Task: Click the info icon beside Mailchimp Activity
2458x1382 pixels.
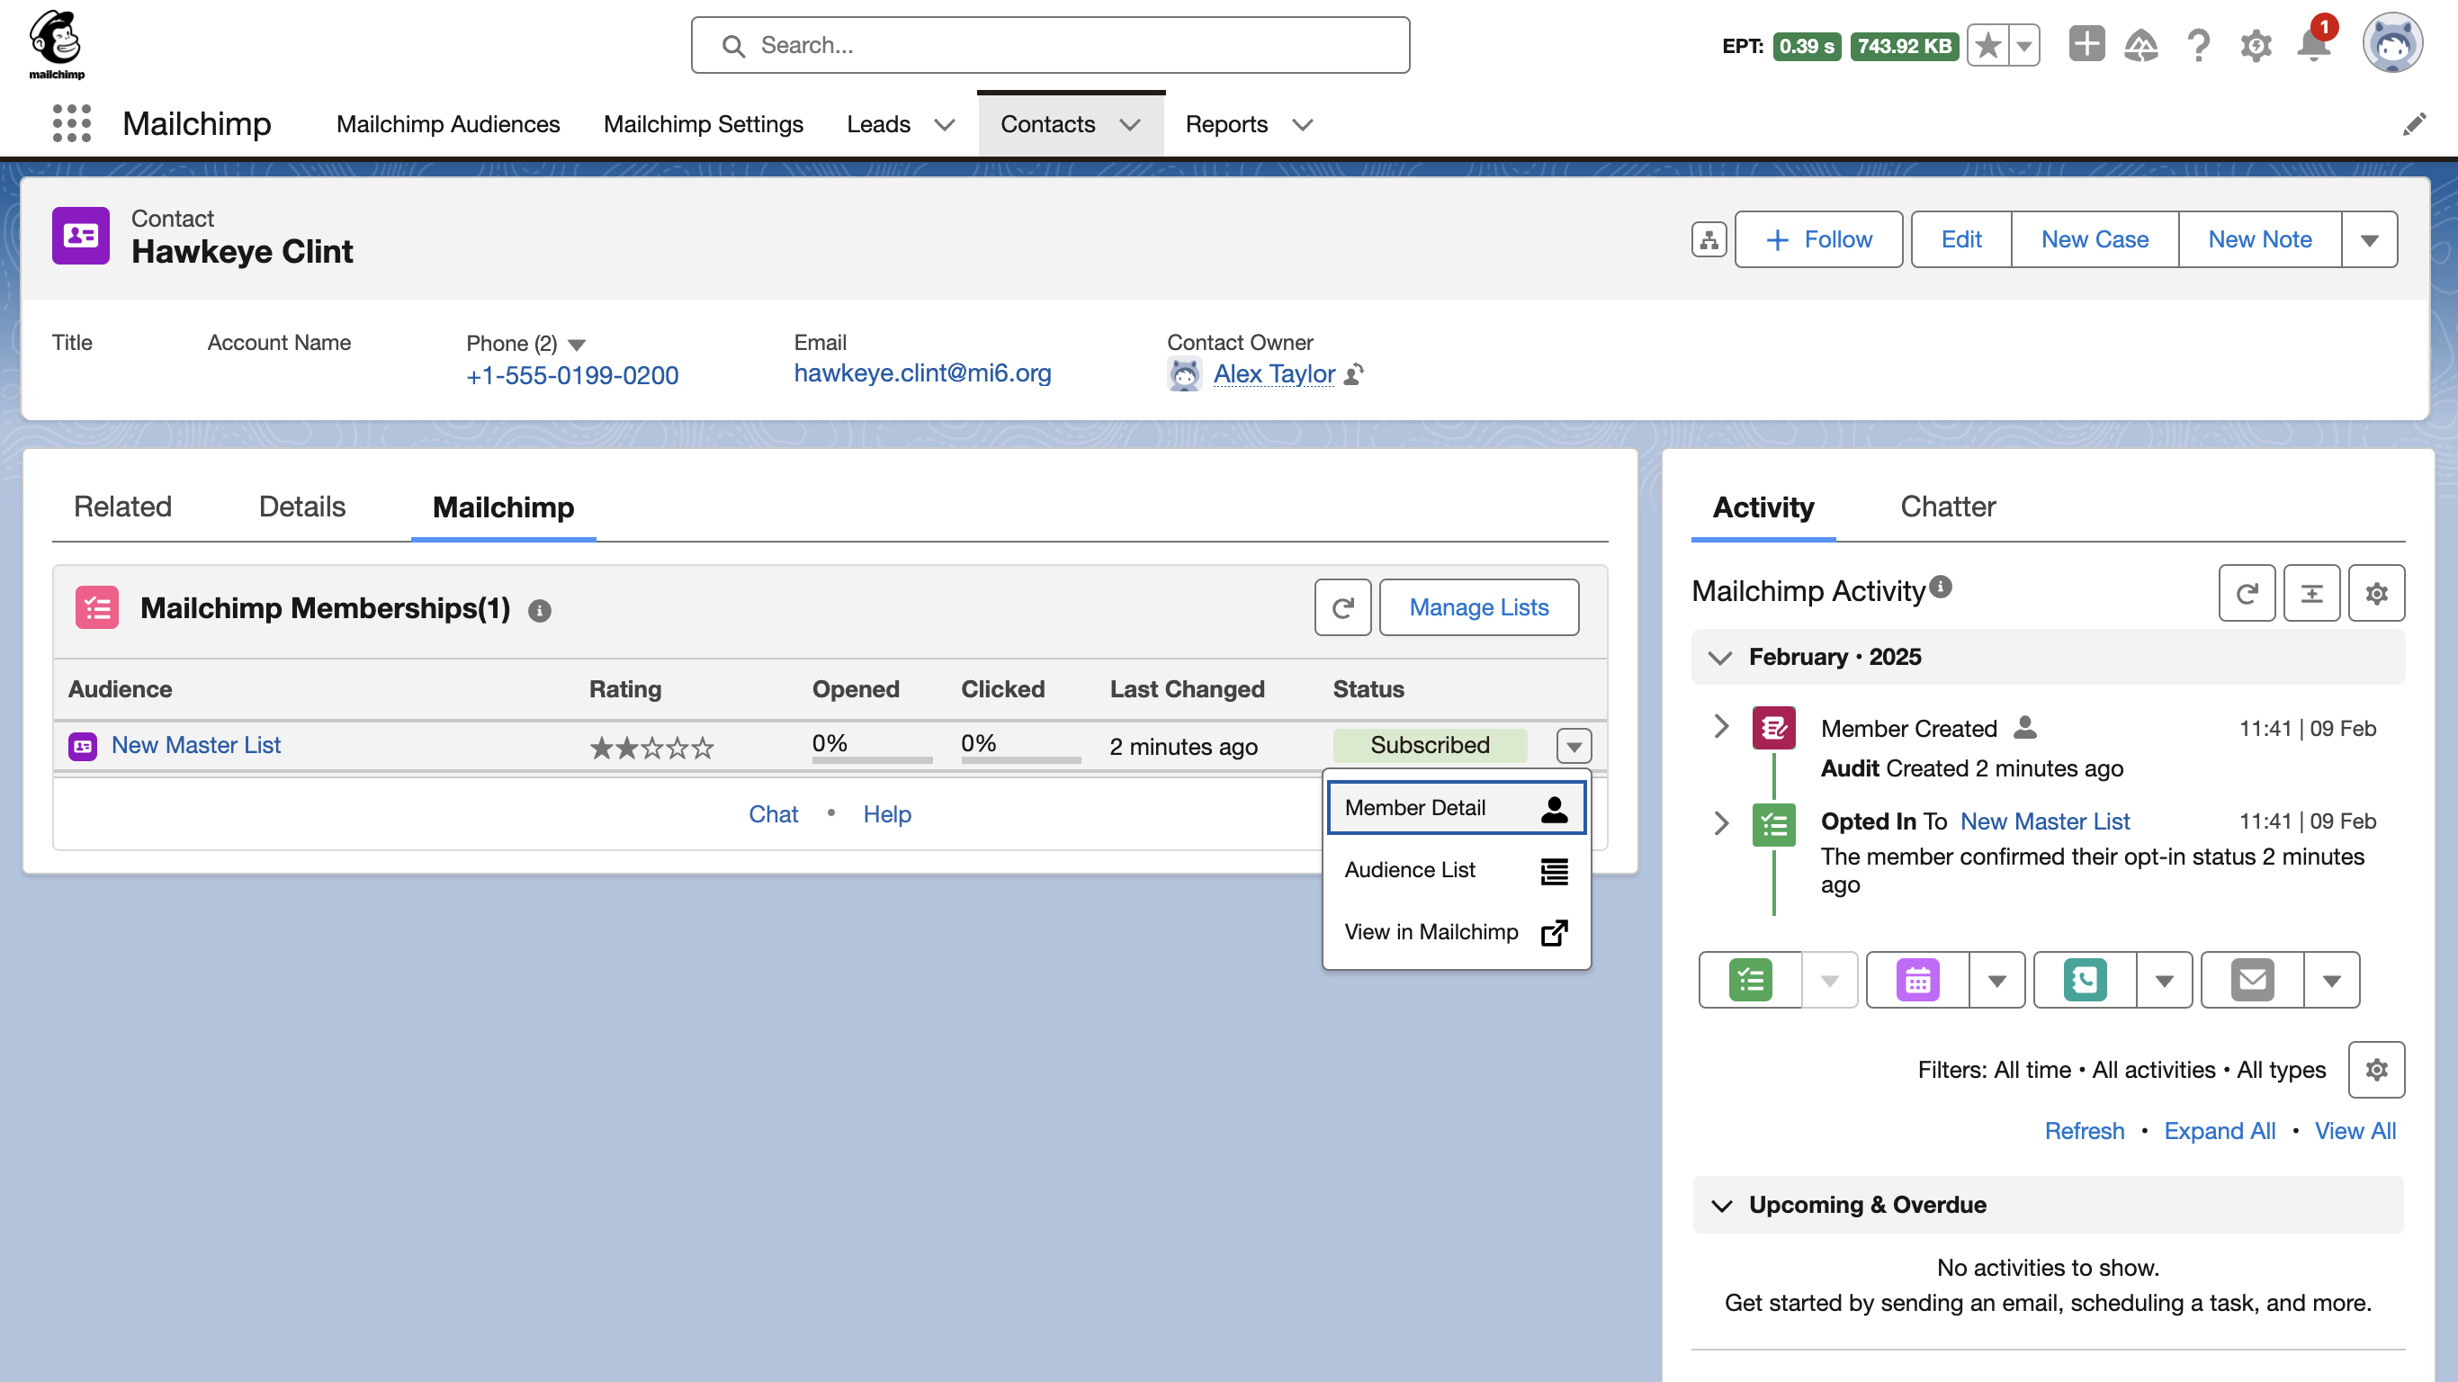Action: pos(1940,587)
